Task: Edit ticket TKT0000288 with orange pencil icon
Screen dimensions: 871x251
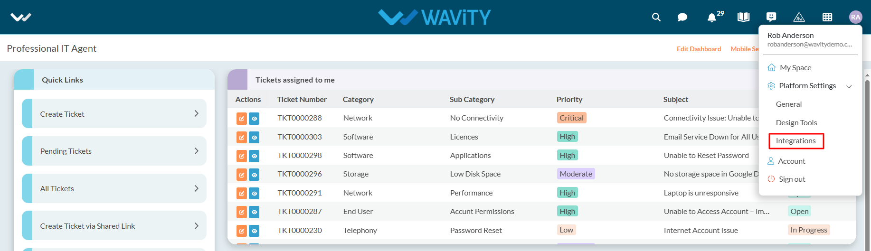Action: click(241, 118)
